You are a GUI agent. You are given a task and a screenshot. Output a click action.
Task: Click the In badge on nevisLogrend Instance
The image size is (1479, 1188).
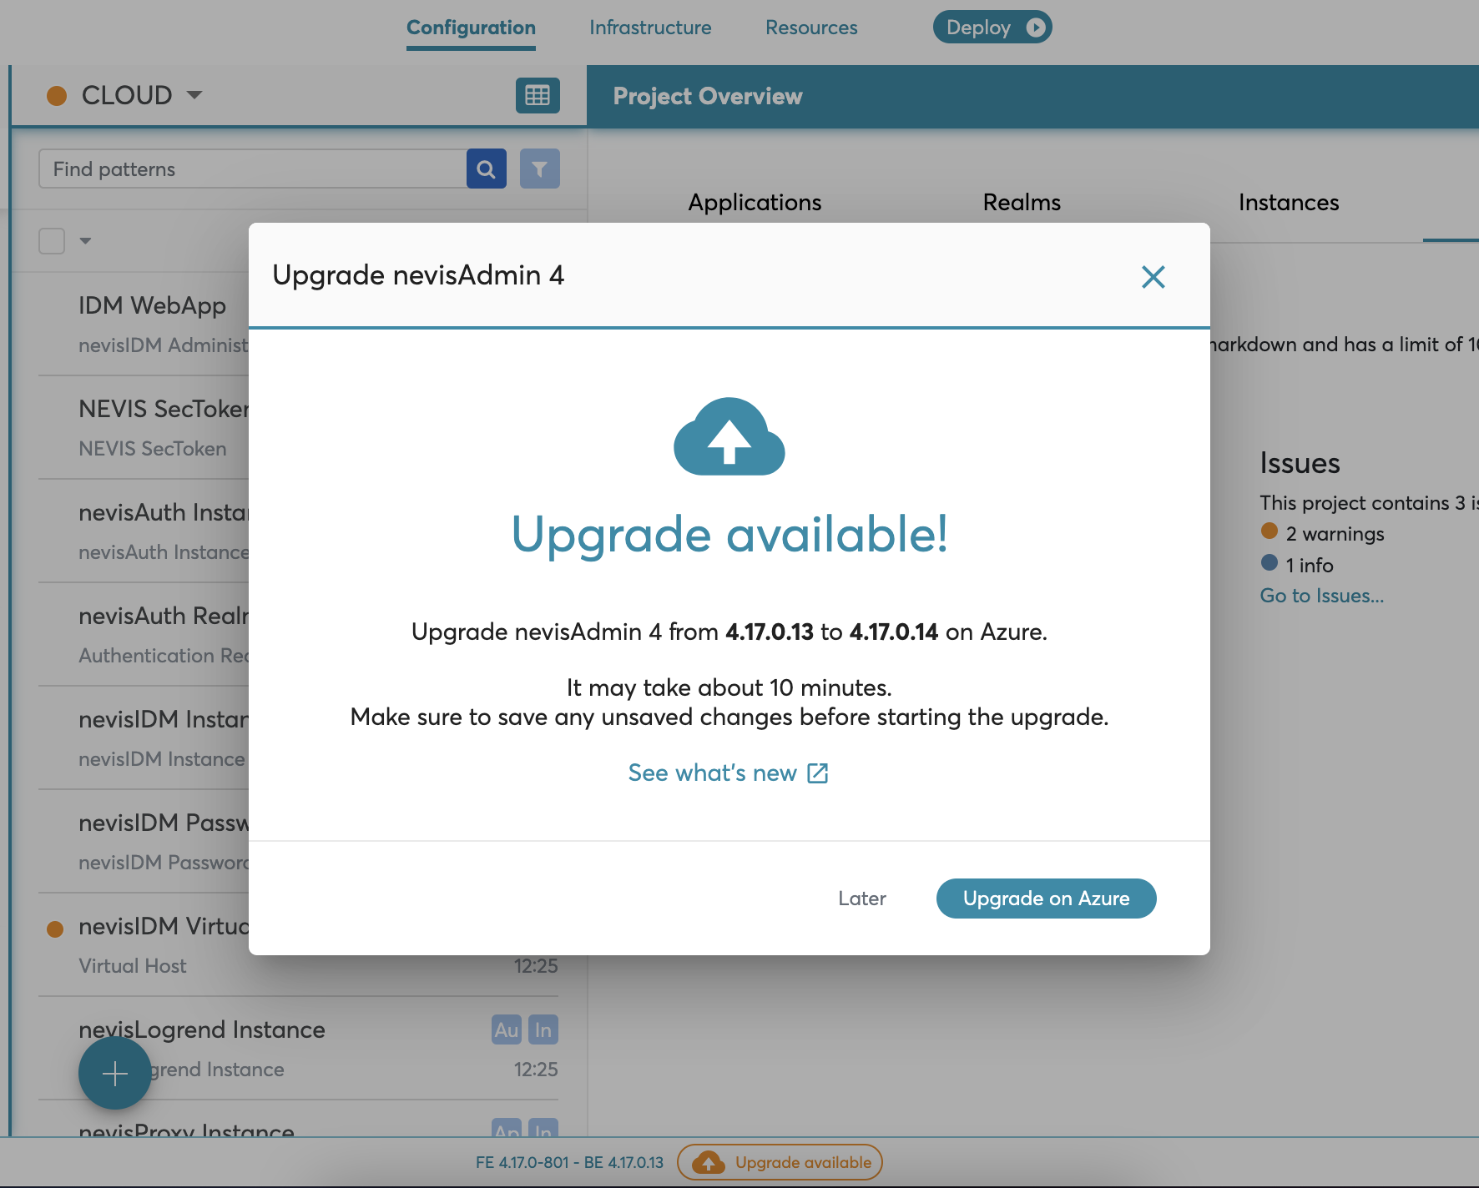click(543, 1030)
